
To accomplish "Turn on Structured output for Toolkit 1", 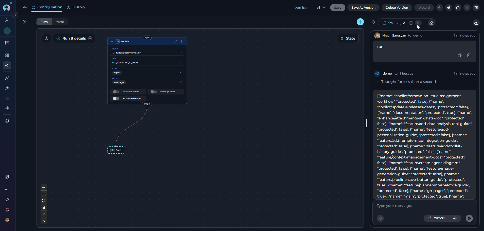I will [116, 98].
